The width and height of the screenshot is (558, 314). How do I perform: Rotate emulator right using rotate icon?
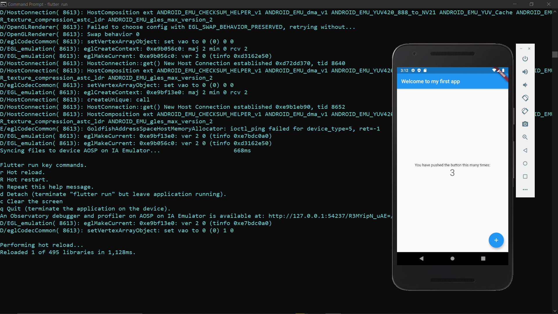tap(525, 111)
